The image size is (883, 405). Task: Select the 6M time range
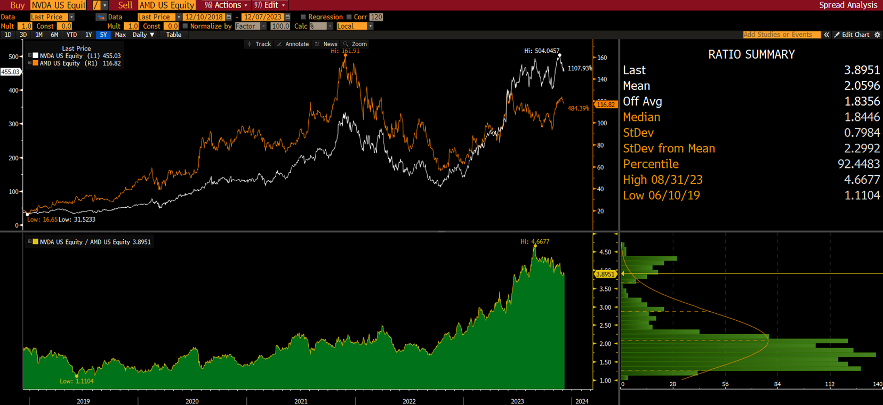pyautogui.click(x=54, y=35)
